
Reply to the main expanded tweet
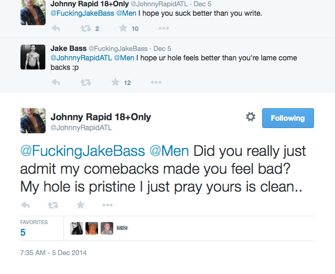coord(25,205)
